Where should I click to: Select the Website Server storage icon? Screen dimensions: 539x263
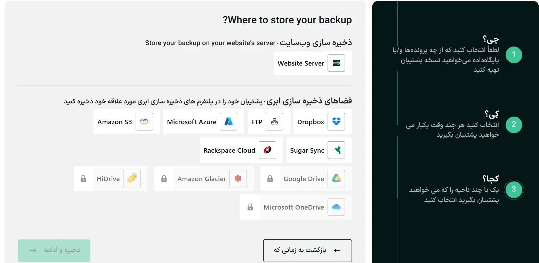(x=336, y=63)
